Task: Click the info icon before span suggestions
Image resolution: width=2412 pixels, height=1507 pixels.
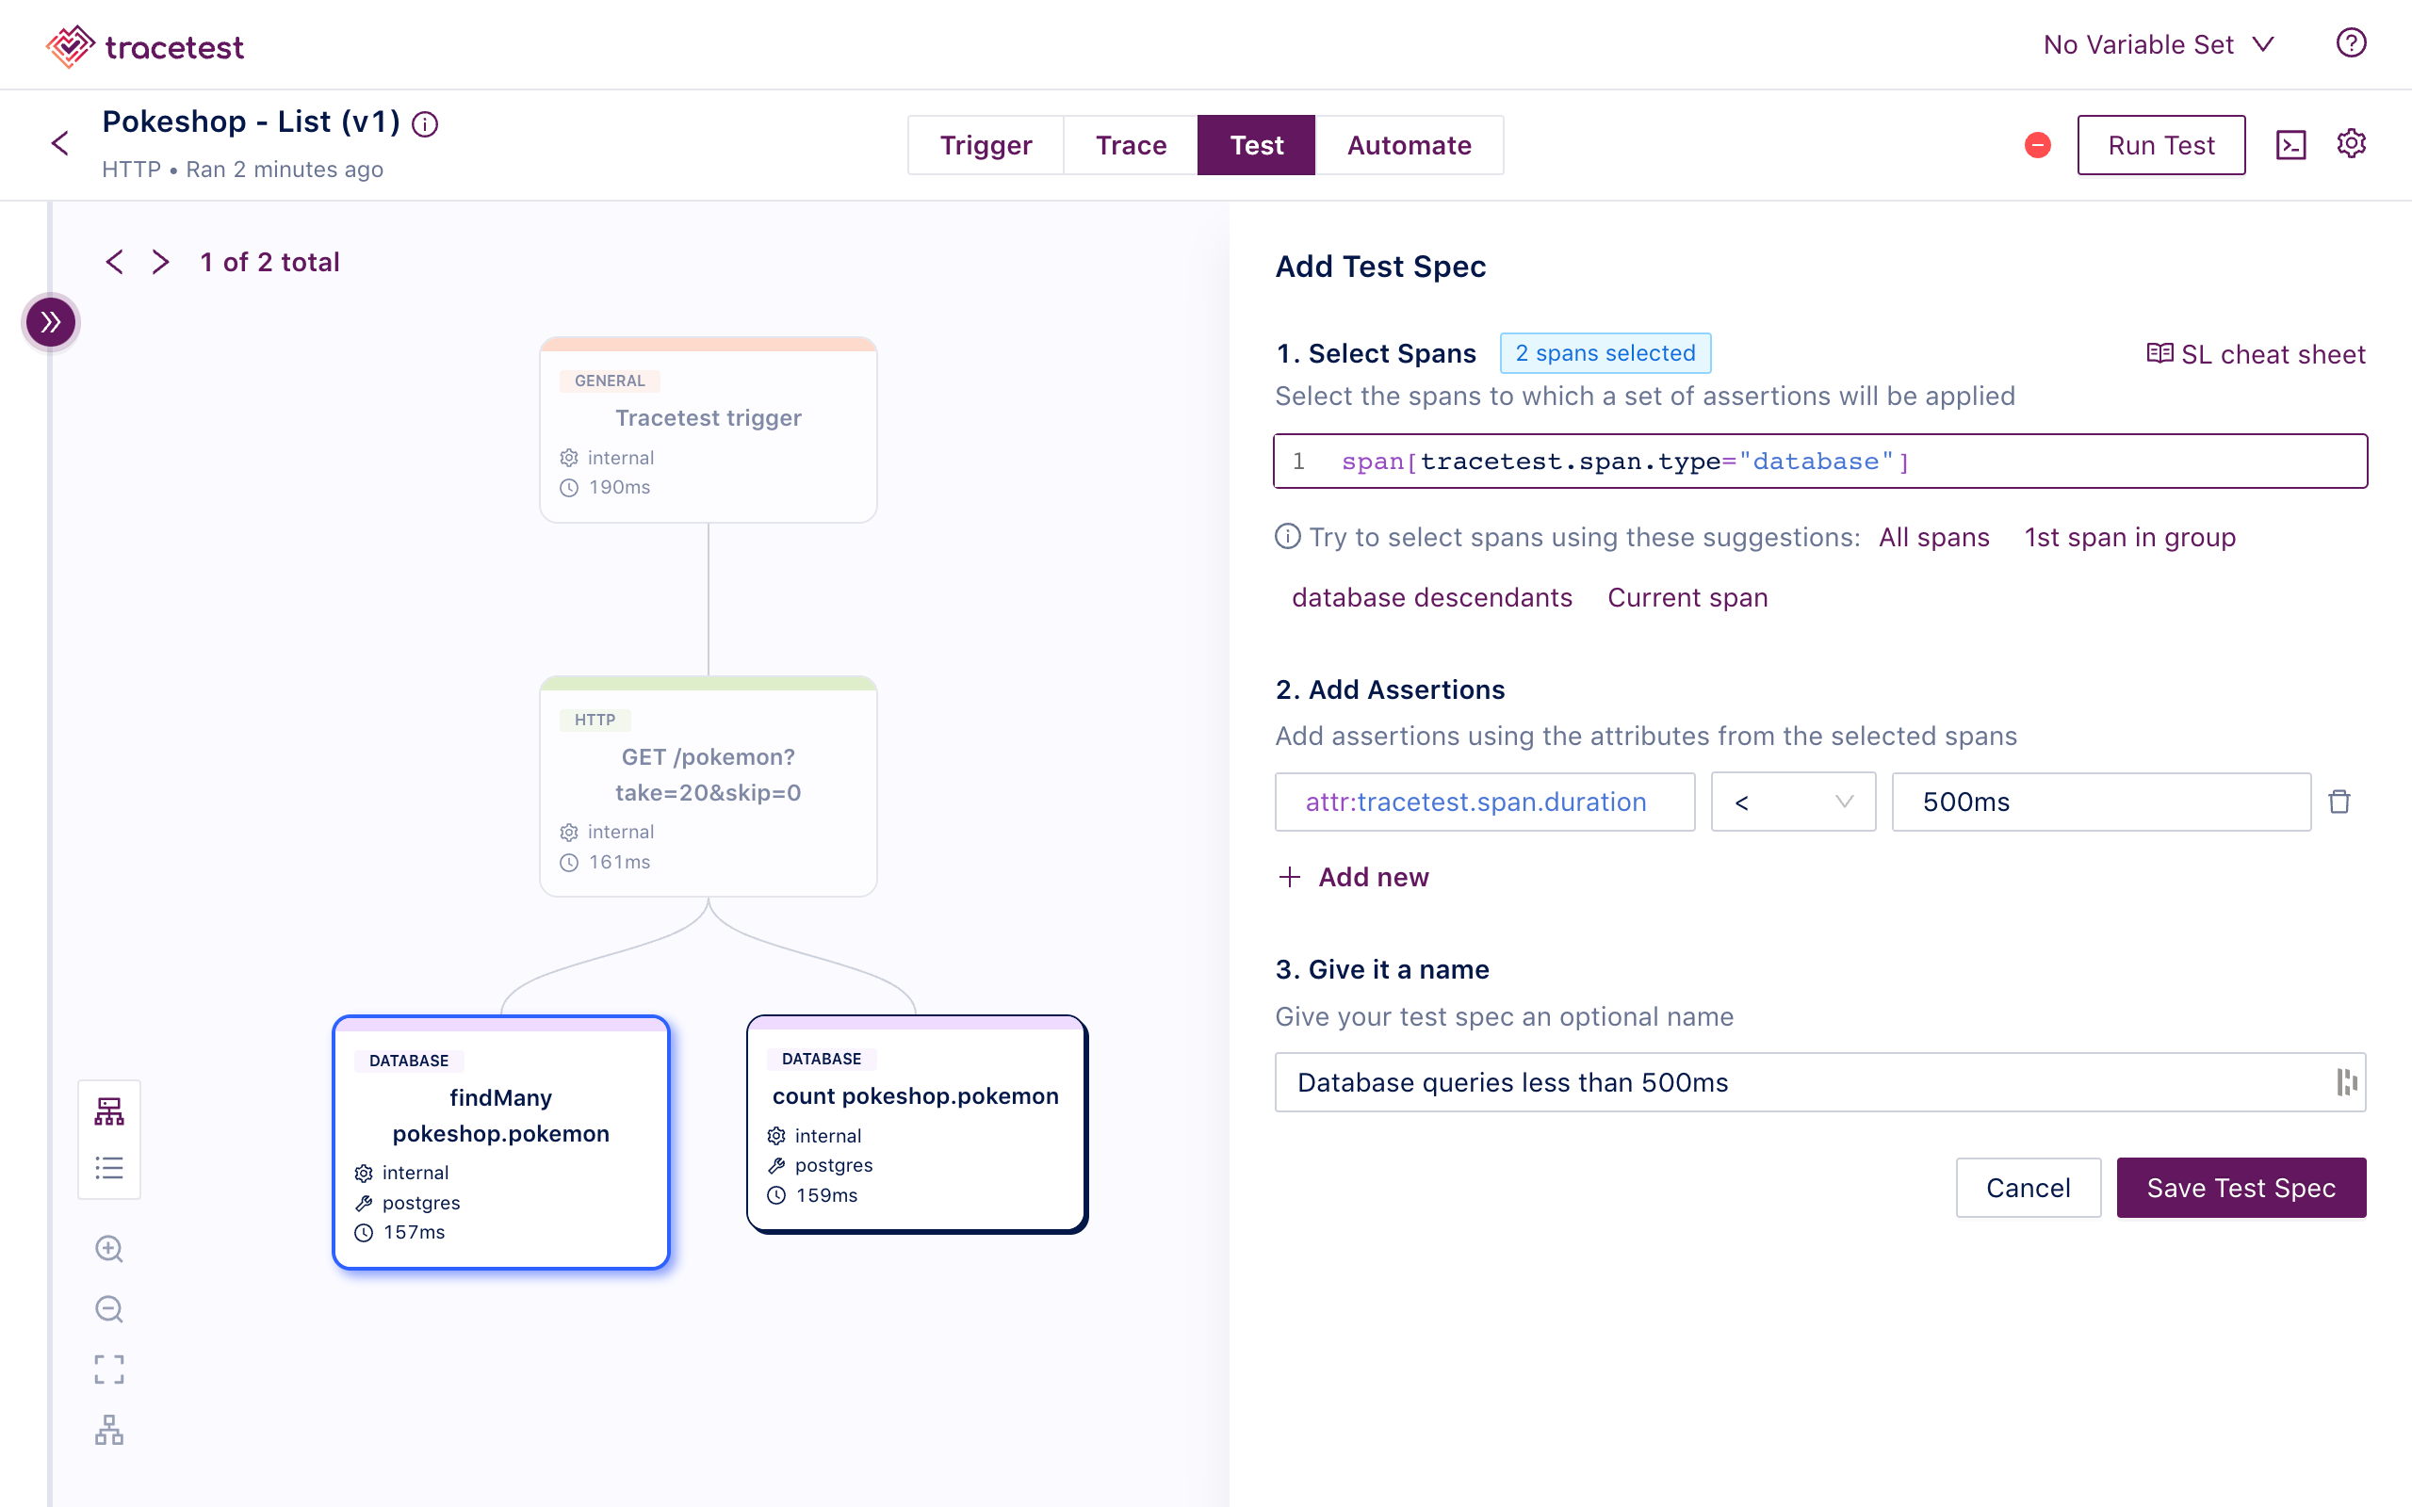Action: pyautogui.click(x=1288, y=537)
